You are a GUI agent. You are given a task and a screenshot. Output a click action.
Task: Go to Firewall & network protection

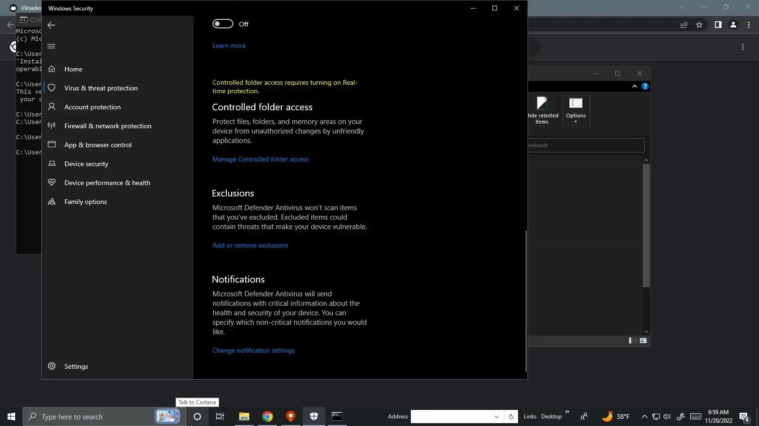pos(108,126)
